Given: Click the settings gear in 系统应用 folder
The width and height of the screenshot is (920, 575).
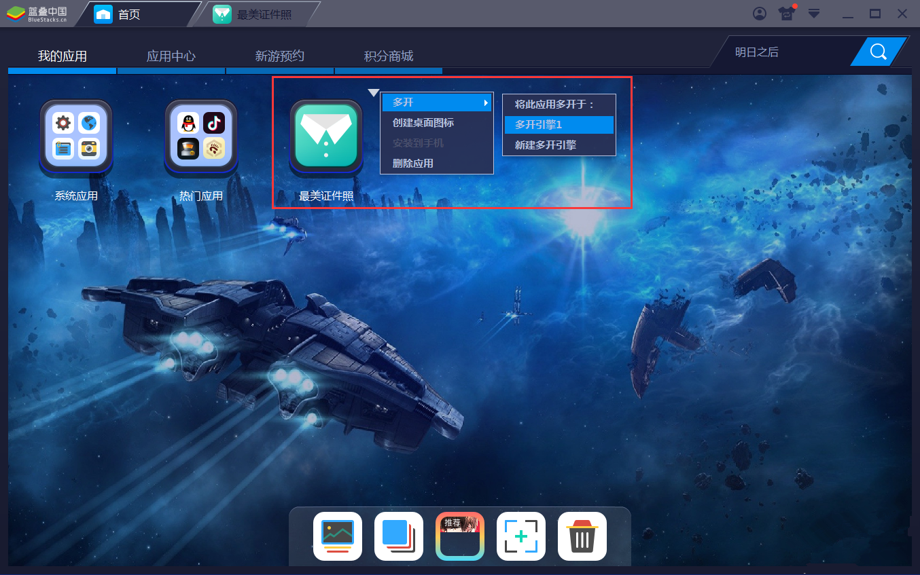Looking at the screenshot, I should click(63, 123).
